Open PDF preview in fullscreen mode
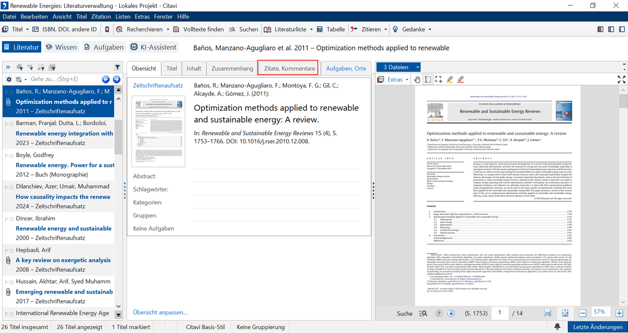628x333 pixels. (621, 79)
